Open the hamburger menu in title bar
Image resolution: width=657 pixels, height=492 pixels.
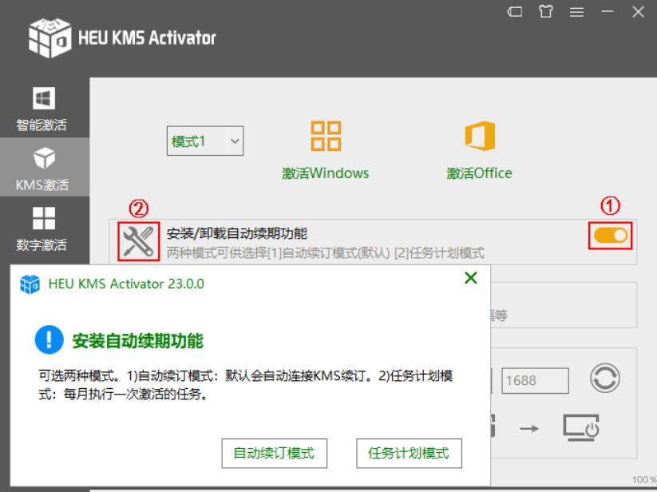(576, 12)
